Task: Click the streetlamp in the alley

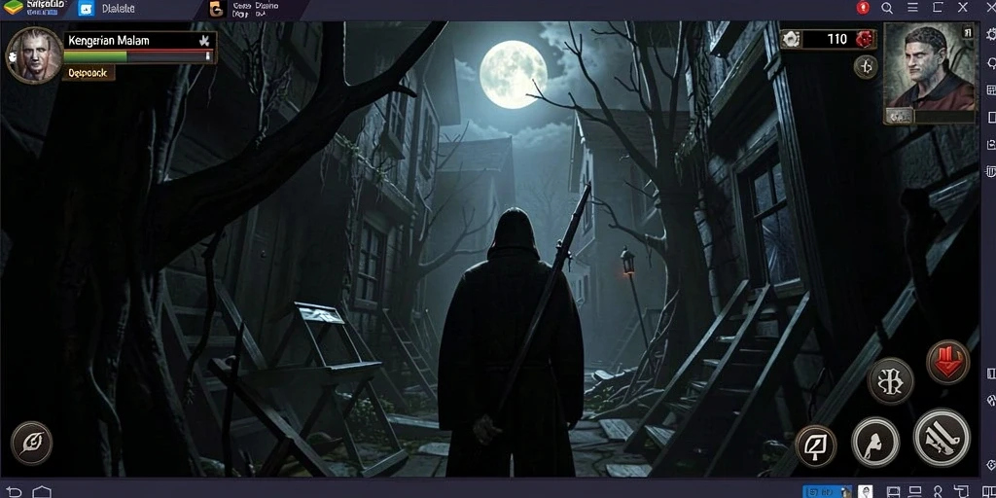Action: [629, 263]
